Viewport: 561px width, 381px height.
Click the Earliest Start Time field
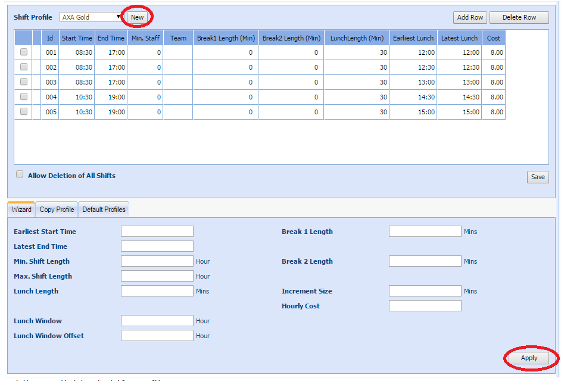pyautogui.click(x=157, y=232)
